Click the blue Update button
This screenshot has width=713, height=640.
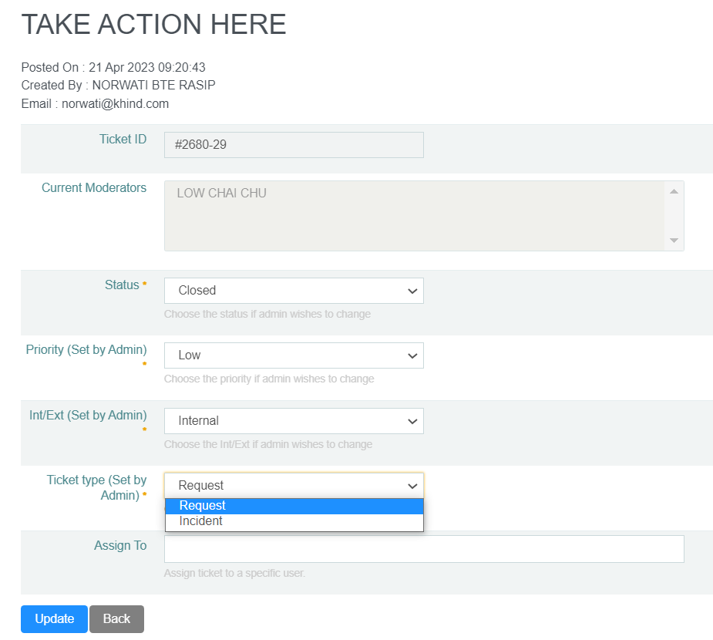point(54,619)
